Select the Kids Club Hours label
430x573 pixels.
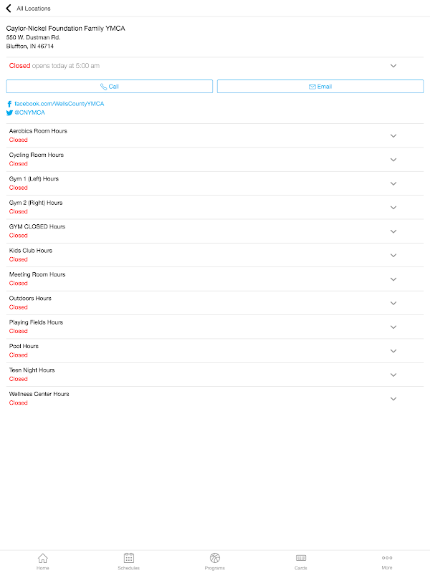[31, 250]
